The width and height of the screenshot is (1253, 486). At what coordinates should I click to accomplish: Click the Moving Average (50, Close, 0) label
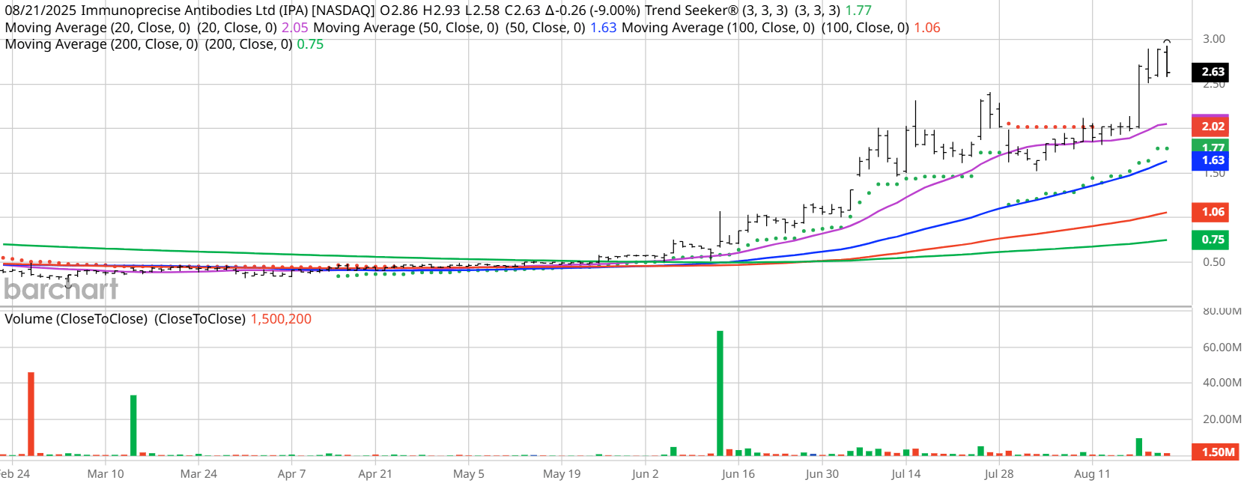tap(406, 28)
